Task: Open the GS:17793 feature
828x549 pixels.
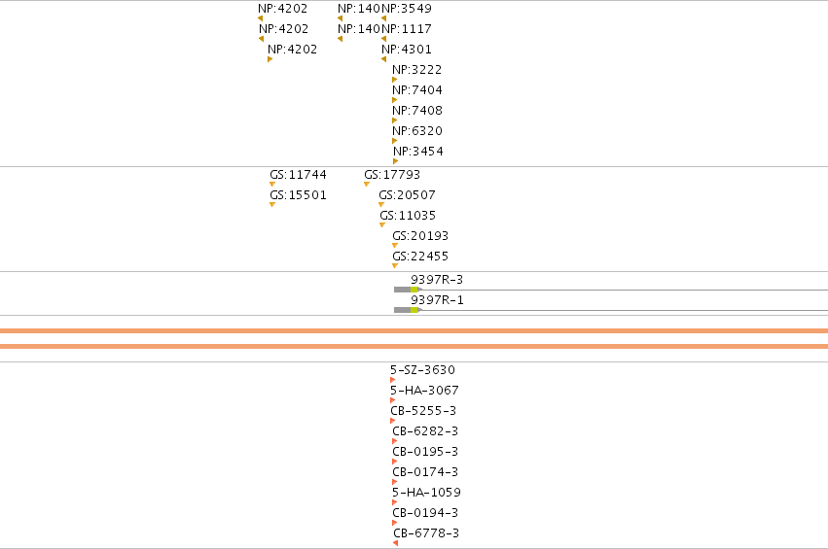Action: coord(392,175)
